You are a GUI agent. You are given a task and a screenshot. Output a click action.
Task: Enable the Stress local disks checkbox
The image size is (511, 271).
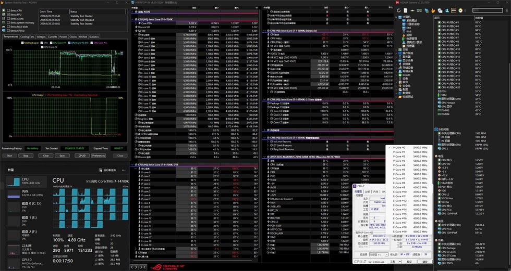pos(8,27)
